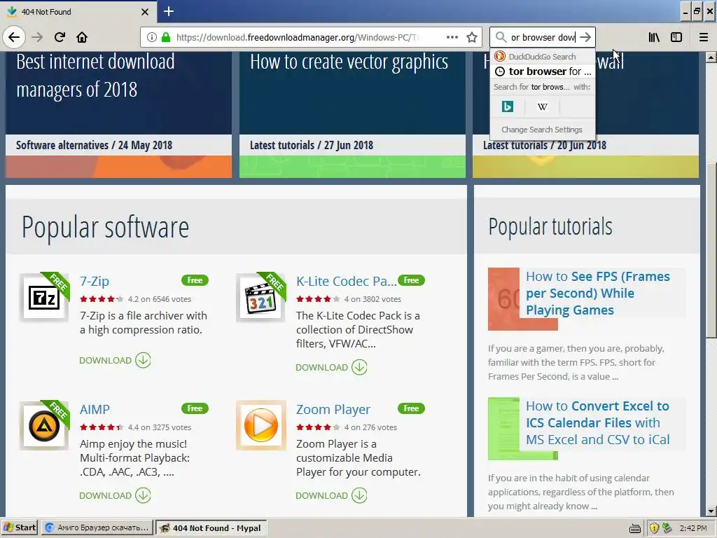Open the Library bookmarks icon

[x=654, y=37]
